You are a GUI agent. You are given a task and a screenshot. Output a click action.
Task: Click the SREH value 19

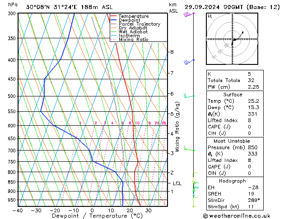251,194
